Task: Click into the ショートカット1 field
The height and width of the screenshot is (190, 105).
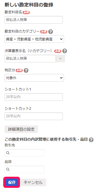Action: 34,97
